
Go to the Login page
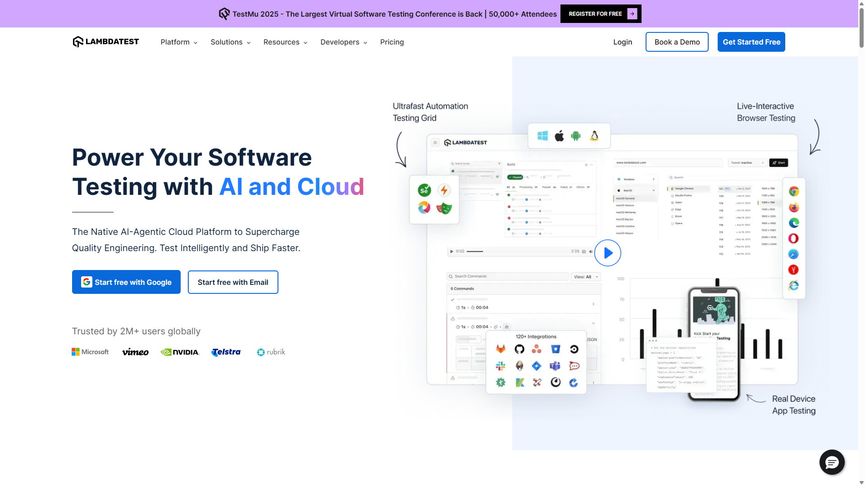[623, 42]
